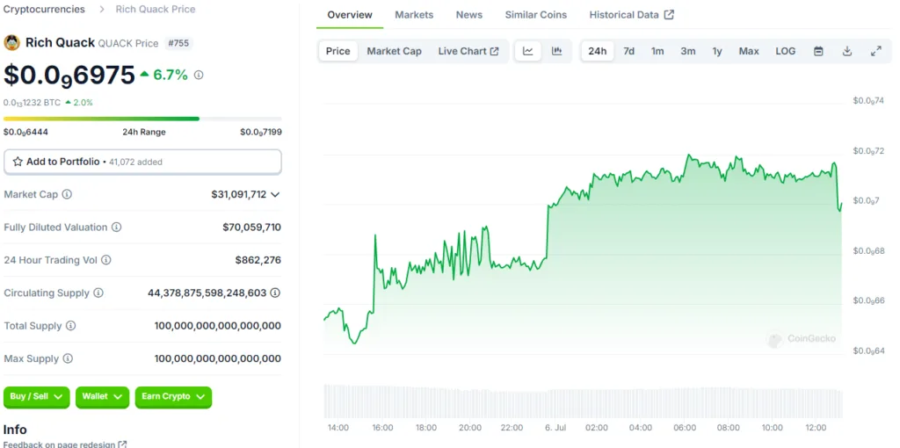Select the Market Cap chart toggle

point(395,51)
